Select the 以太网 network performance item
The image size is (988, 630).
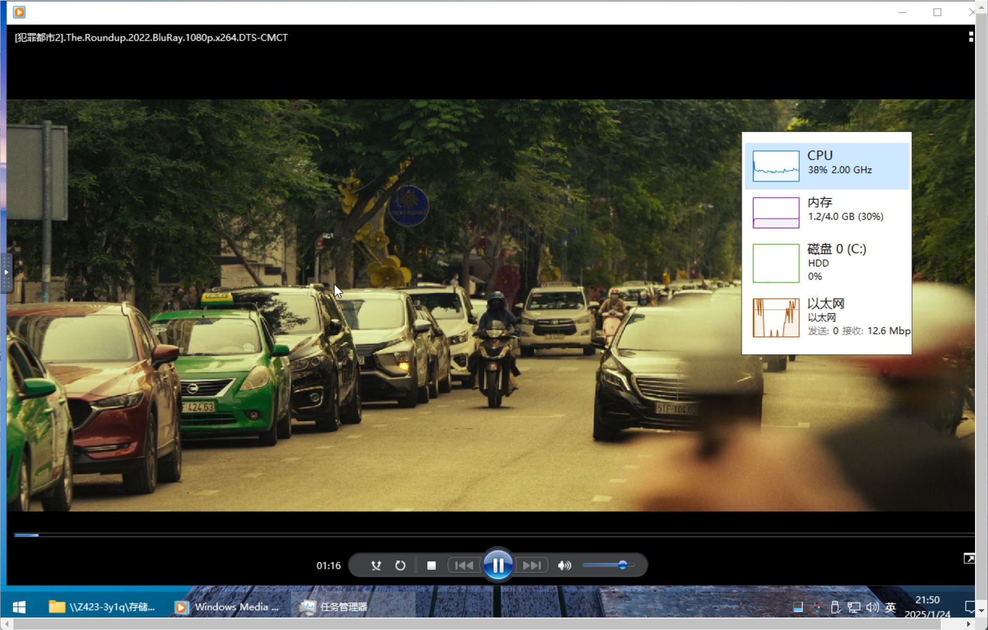tap(827, 317)
